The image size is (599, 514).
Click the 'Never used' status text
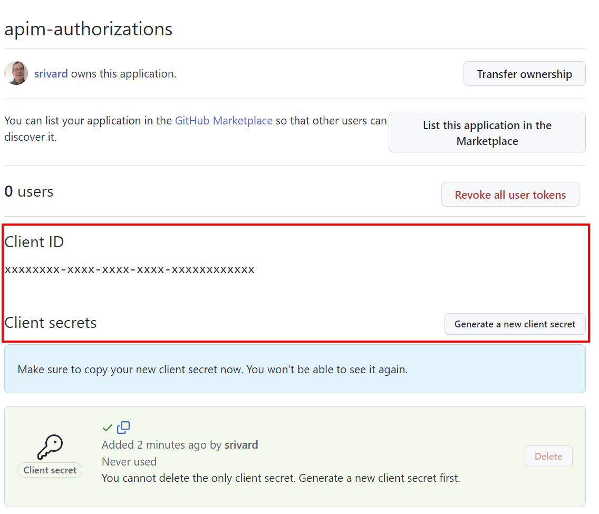pos(129,462)
